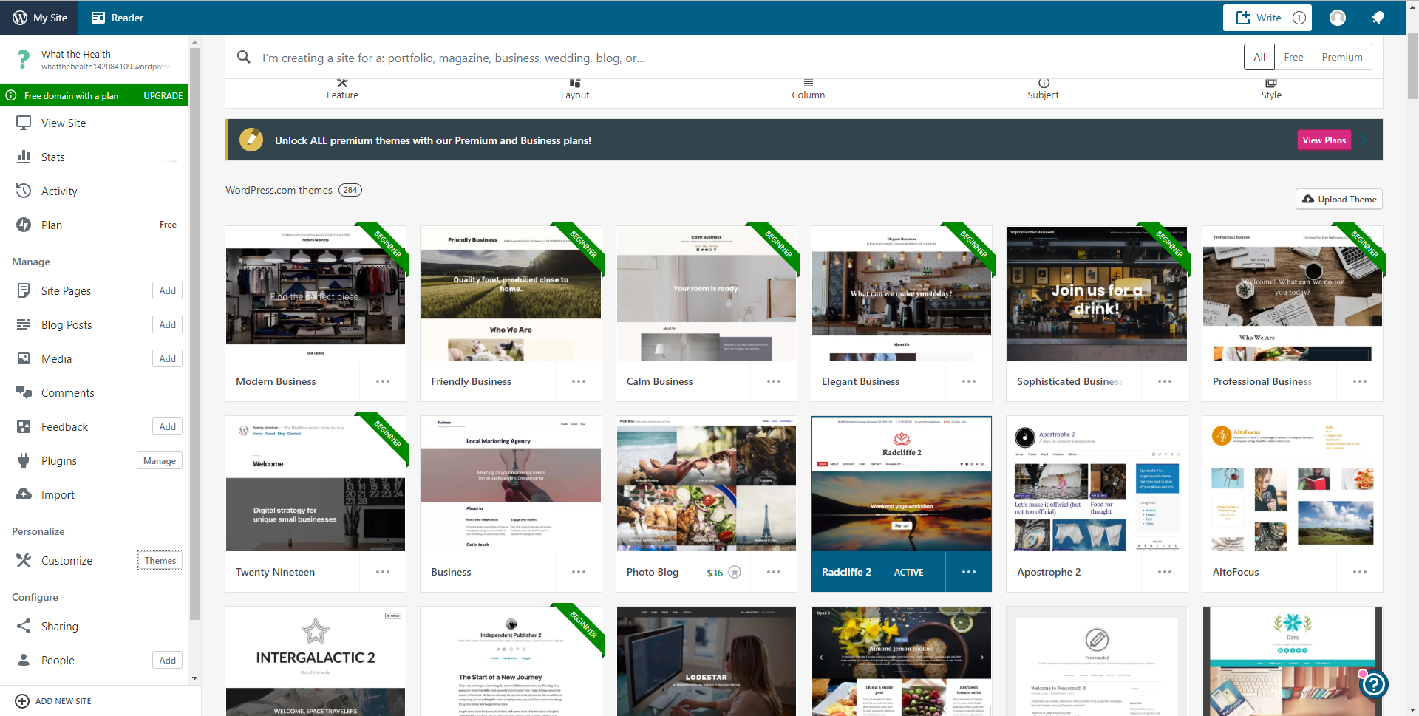
Task: Select the Premium themes filter
Action: pyautogui.click(x=1342, y=57)
